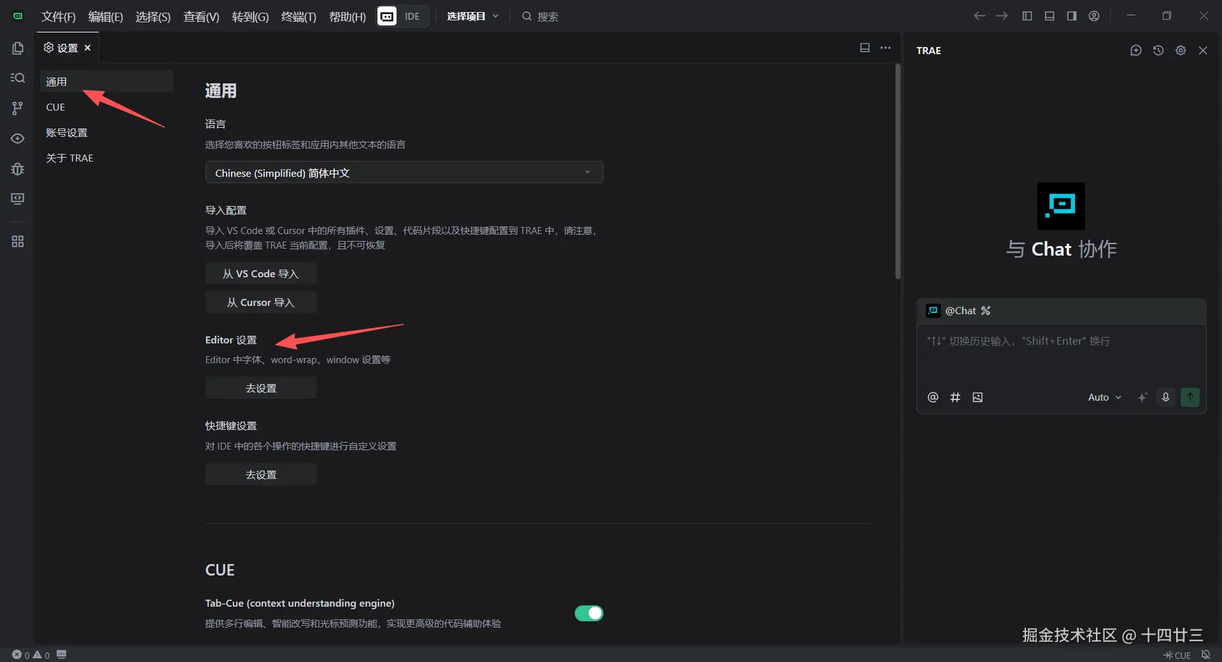Close the 设置 tab
Screen dimensions: 1222x662
coord(88,48)
